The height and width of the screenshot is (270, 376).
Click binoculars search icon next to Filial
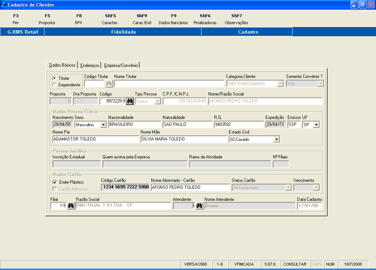pos(71,206)
